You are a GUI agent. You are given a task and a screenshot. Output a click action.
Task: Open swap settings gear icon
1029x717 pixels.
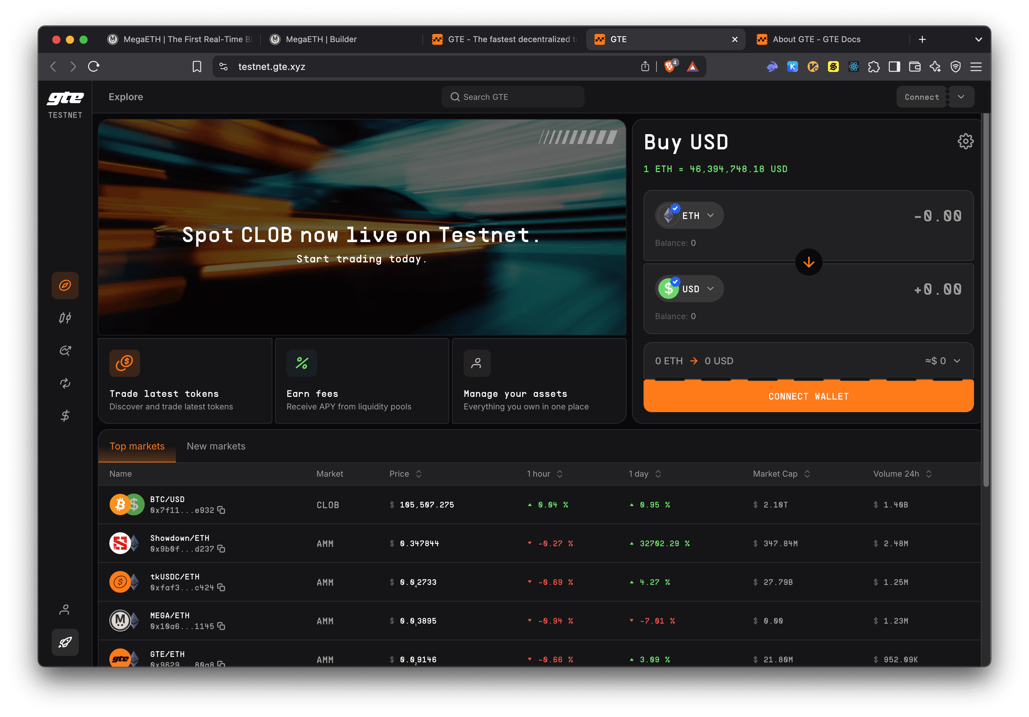click(965, 141)
